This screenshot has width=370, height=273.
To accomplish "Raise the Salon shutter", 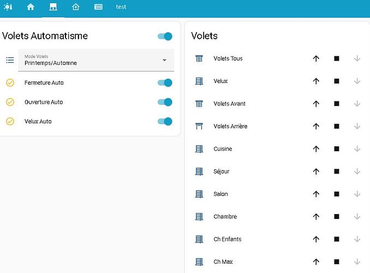I will click(316, 194).
